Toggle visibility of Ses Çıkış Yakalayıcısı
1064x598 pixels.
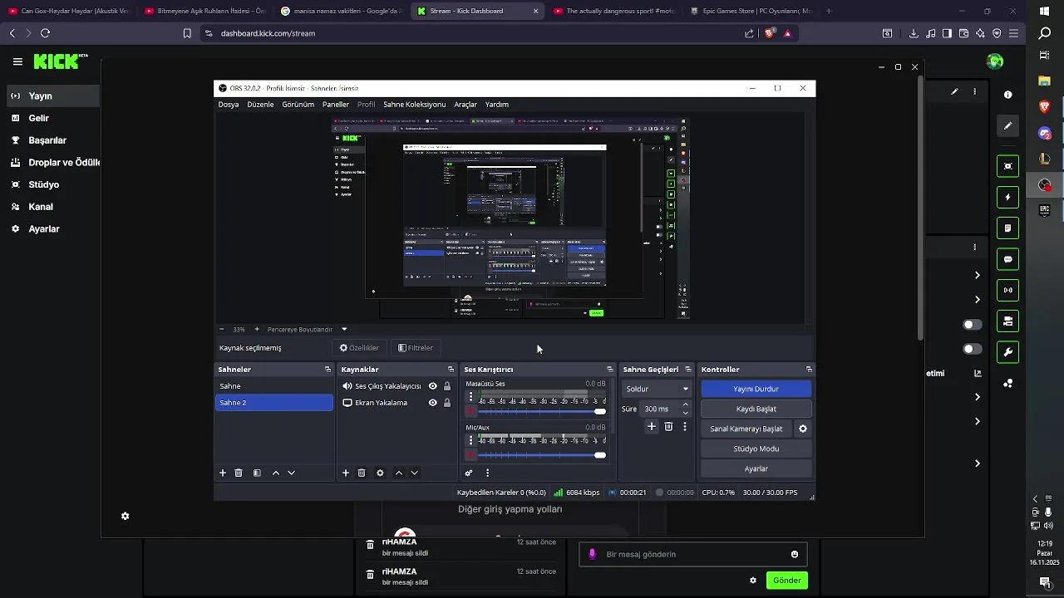432,386
